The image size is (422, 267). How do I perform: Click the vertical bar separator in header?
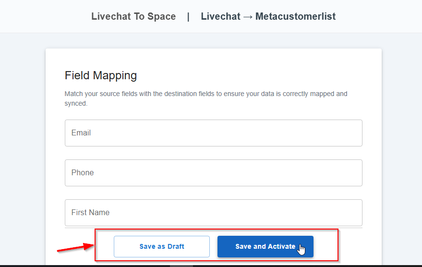[x=188, y=17]
